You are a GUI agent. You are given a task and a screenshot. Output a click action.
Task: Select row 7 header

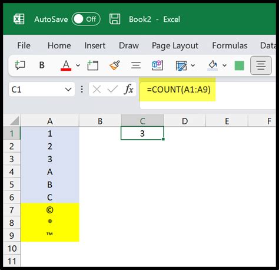[x=12, y=210]
